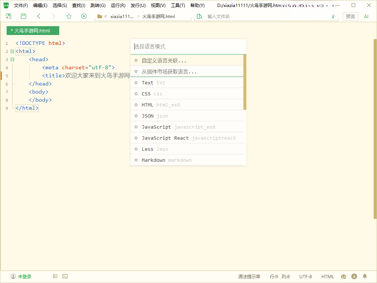Click the row and column position indicator

click(x=280, y=276)
